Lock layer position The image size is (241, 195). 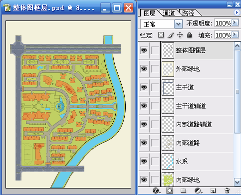180,35
